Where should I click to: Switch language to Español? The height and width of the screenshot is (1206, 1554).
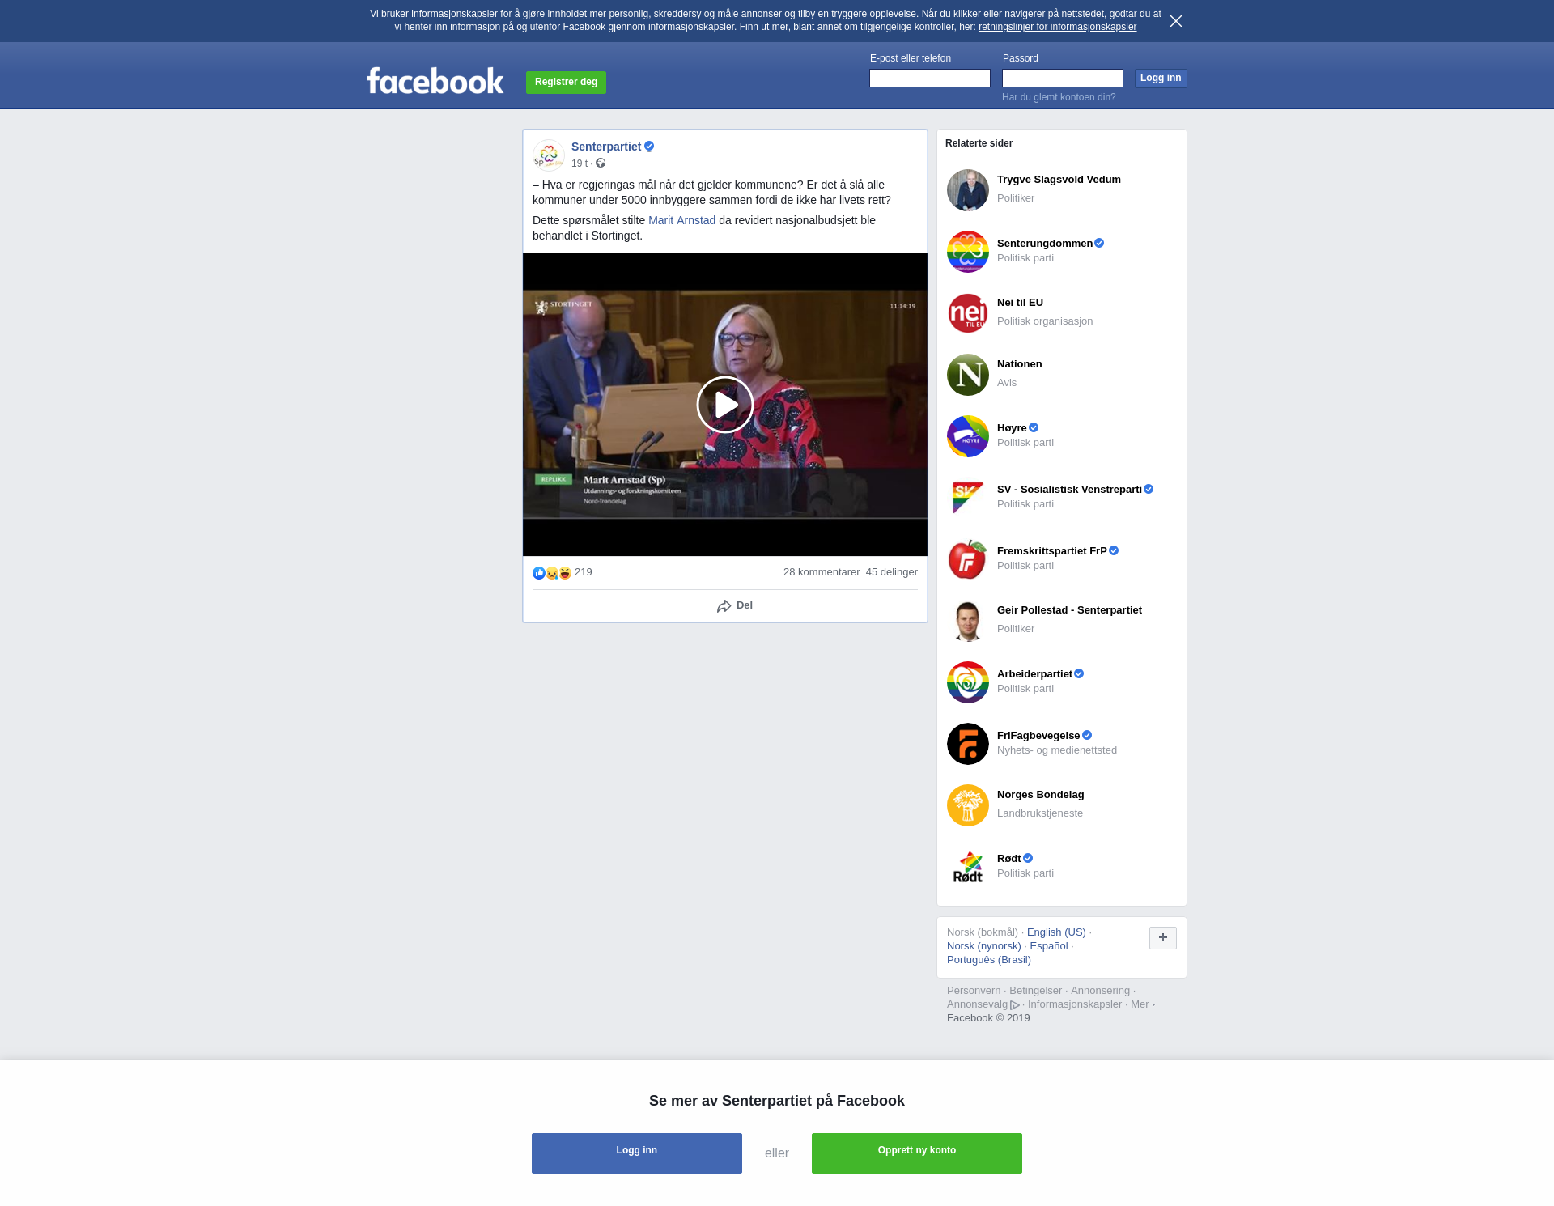pyautogui.click(x=1049, y=946)
